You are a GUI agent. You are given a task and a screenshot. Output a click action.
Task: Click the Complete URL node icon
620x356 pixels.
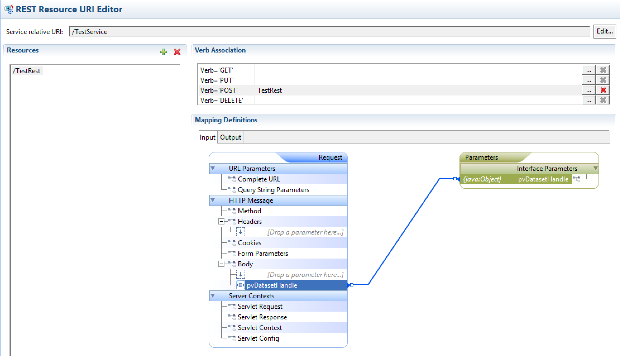[x=232, y=179]
